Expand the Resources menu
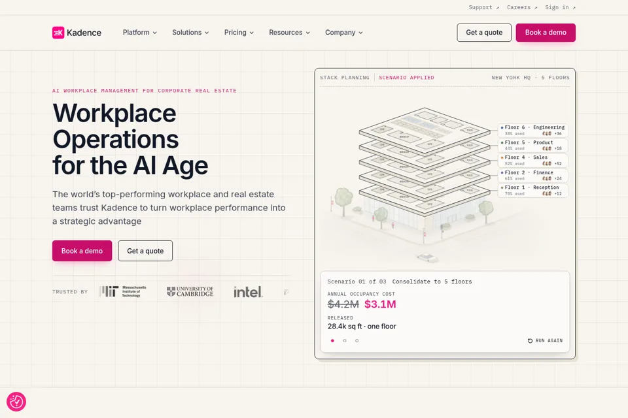 click(290, 33)
